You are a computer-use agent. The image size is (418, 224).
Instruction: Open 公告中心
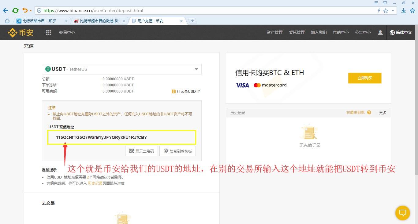click(x=363, y=32)
